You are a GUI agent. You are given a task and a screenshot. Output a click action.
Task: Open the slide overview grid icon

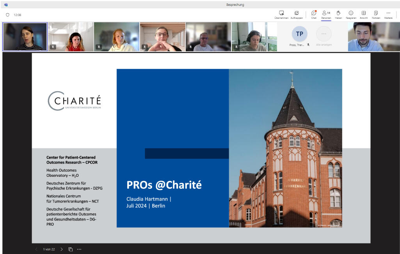(71, 249)
